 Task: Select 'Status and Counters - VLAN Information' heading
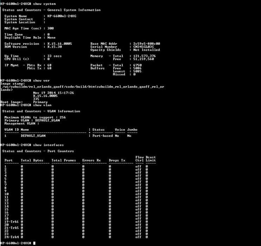[41, 111]
